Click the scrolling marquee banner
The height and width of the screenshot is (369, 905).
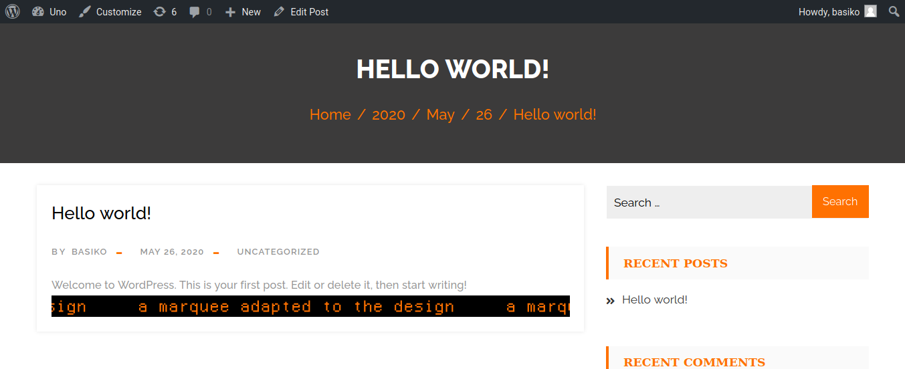[310, 306]
